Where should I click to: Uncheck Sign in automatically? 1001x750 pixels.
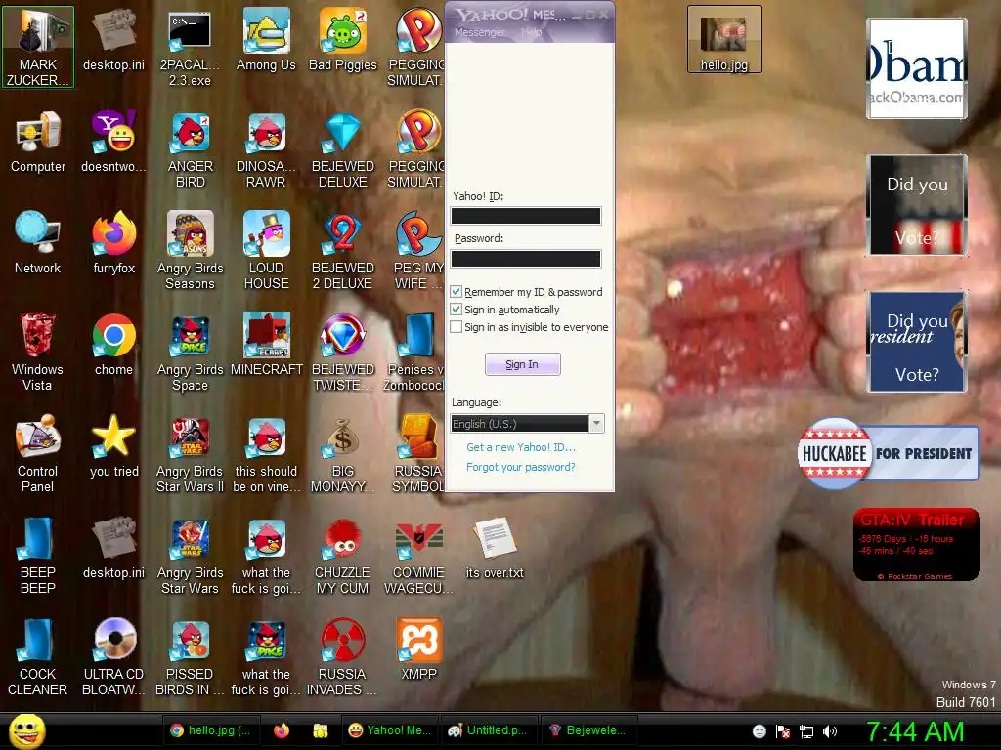(456, 310)
